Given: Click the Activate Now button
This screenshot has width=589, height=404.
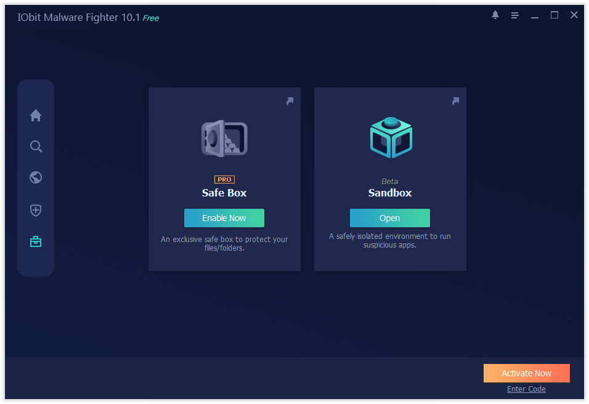Looking at the screenshot, I should (526, 373).
